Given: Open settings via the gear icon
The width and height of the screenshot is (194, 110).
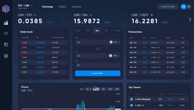Looking at the screenshot, I should point(6,56).
